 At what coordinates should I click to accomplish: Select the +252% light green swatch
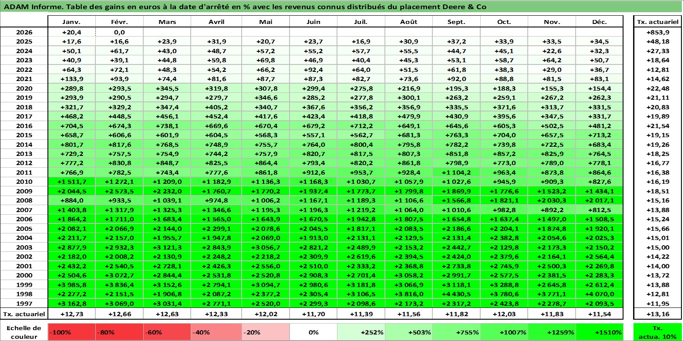361,332
